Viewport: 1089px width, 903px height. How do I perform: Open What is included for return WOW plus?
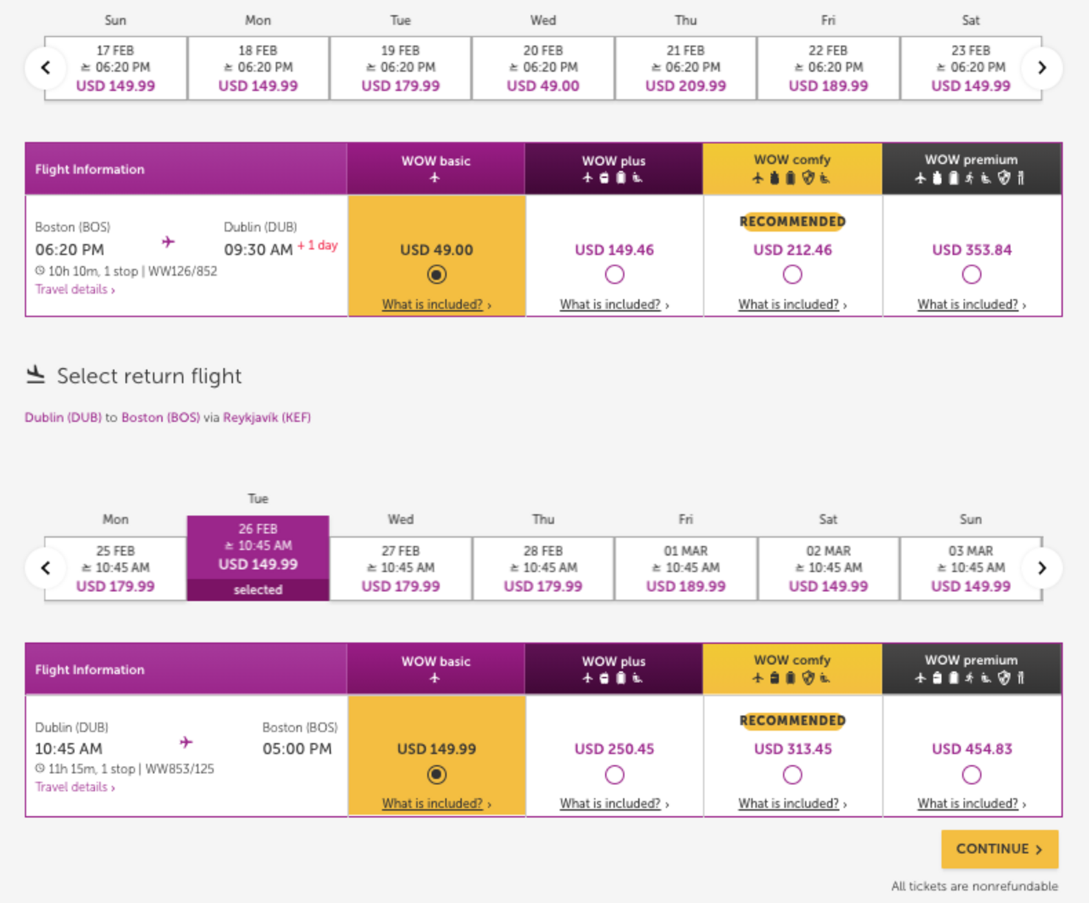click(x=614, y=804)
